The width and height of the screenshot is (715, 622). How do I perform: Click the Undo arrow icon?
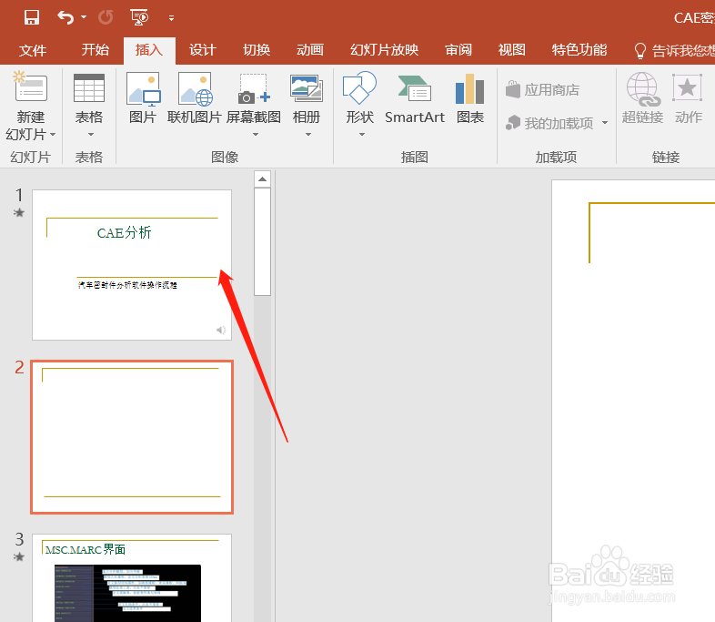point(65,17)
